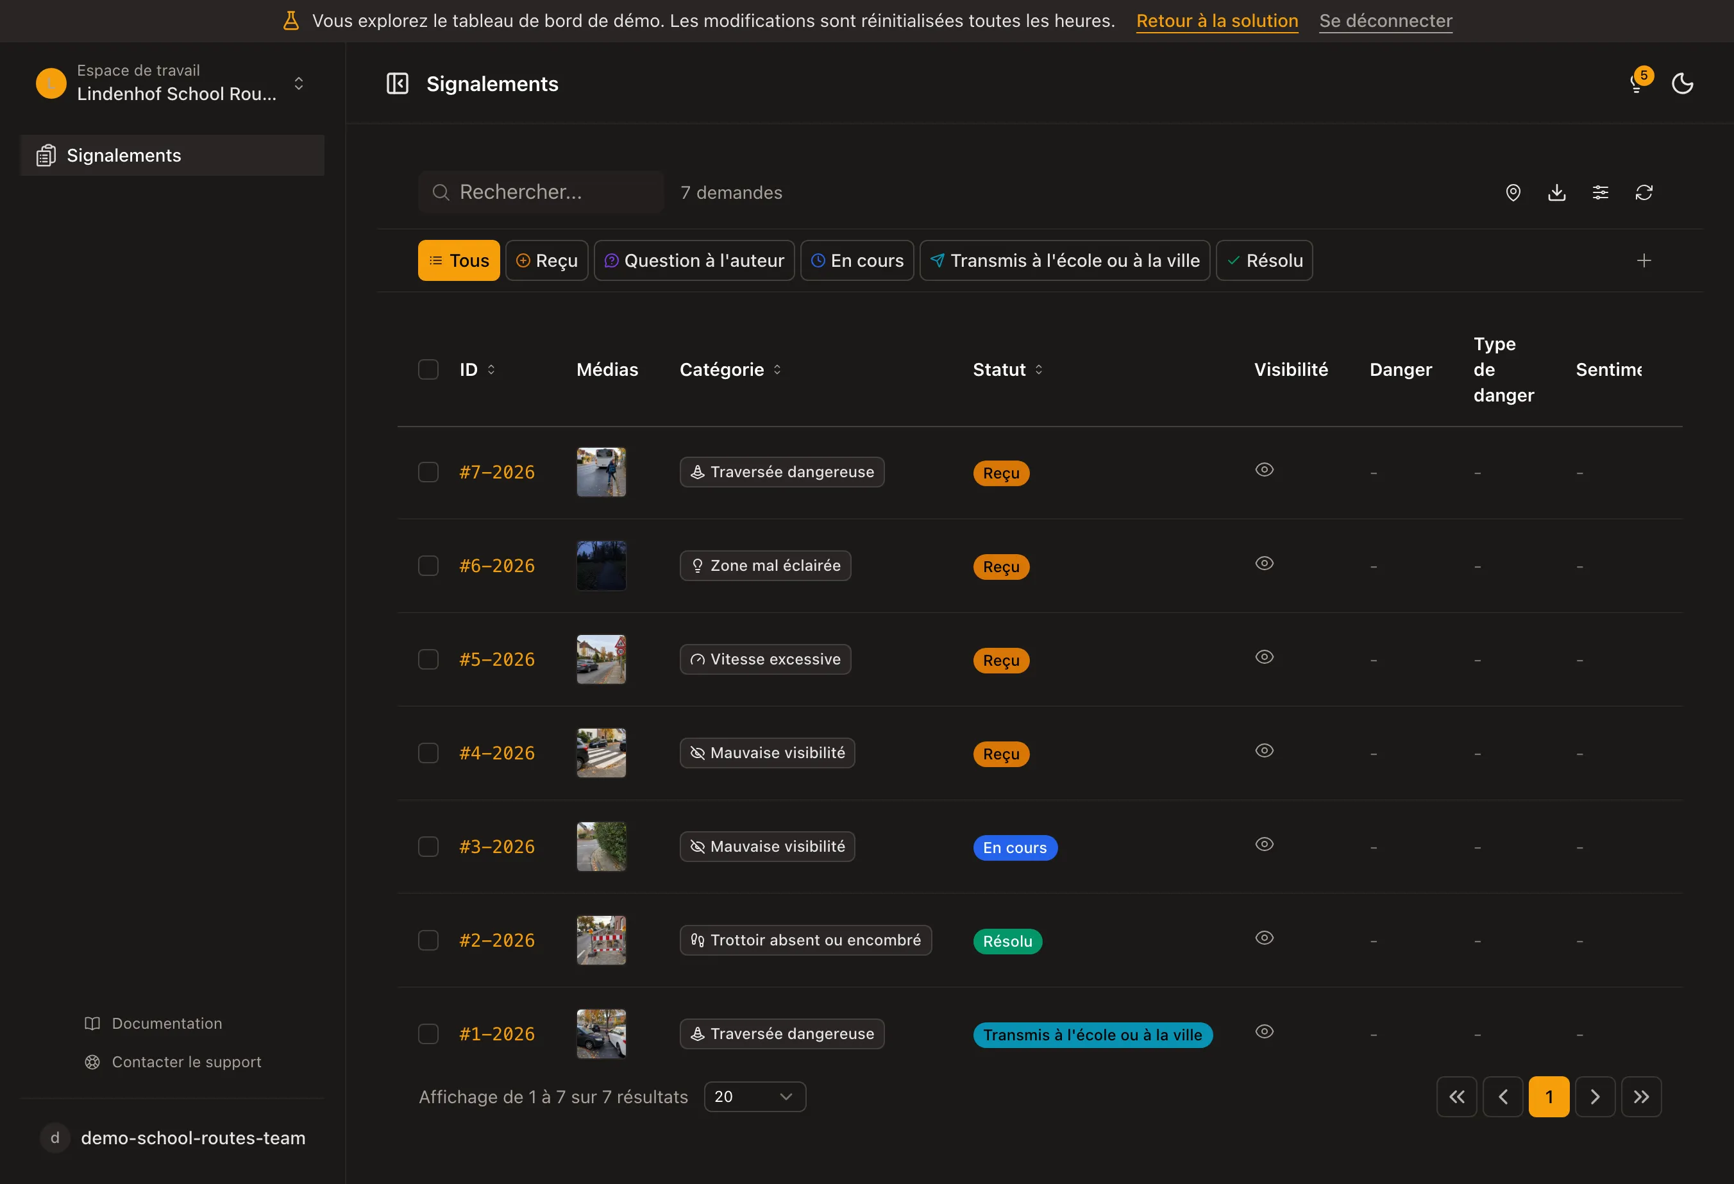The image size is (1734, 1184).
Task: Select all rows with header checkbox
Action: [x=428, y=369]
